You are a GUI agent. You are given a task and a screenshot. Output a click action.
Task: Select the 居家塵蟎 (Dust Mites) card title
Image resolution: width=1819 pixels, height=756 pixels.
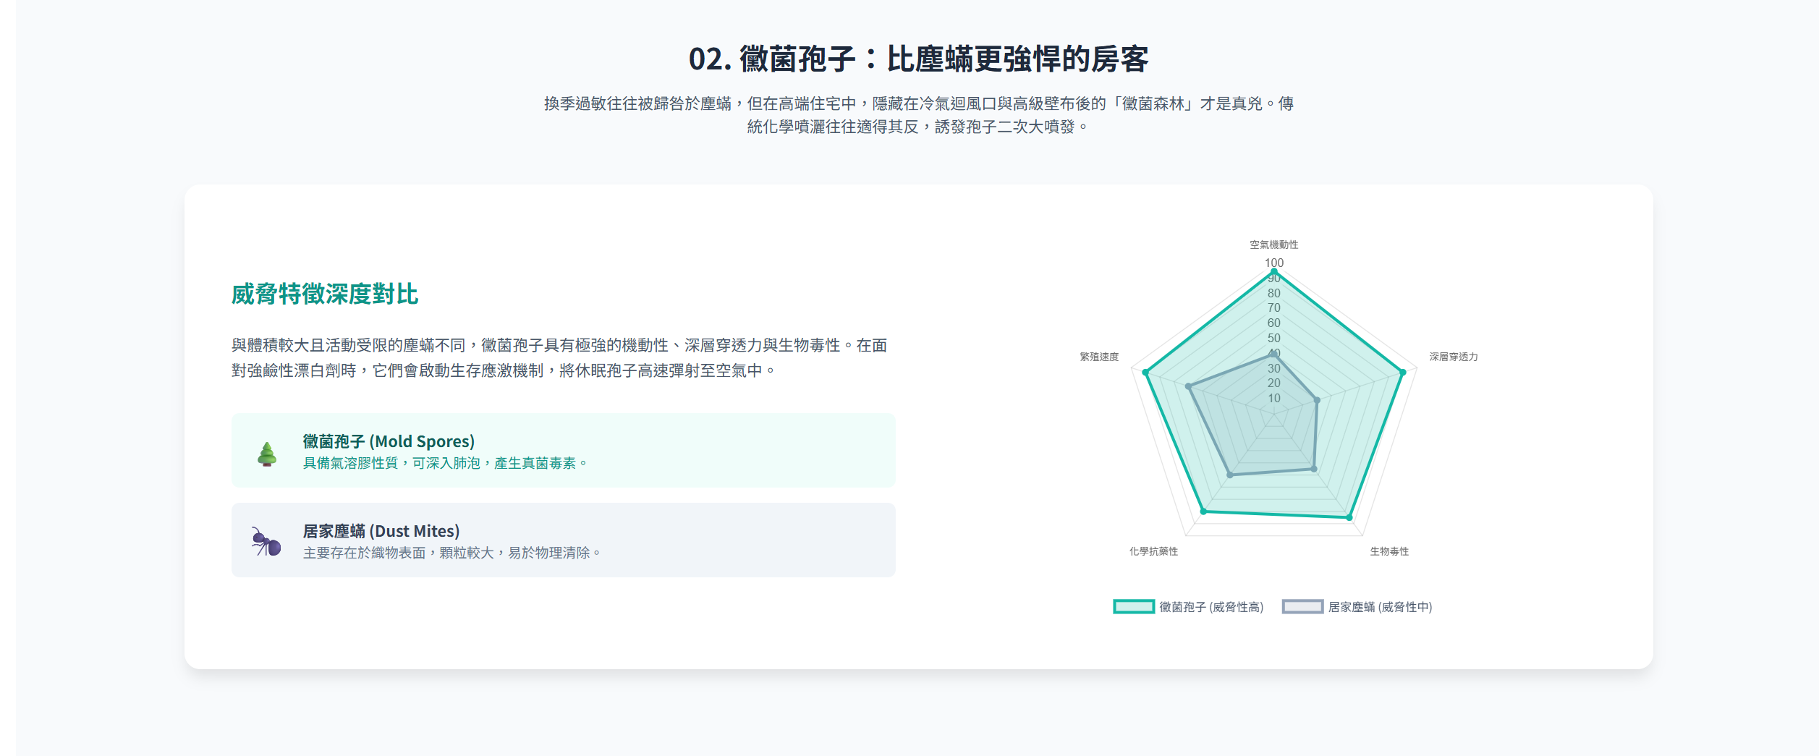381,531
